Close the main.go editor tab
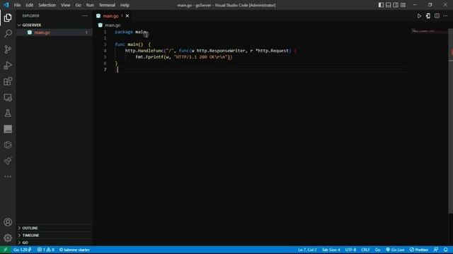 [x=127, y=16]
